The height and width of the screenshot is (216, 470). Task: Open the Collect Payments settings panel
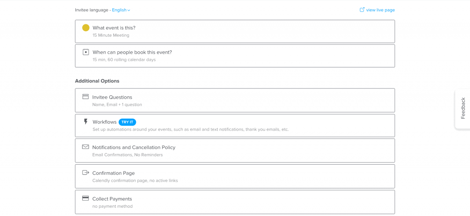click(x=235, y=202)
